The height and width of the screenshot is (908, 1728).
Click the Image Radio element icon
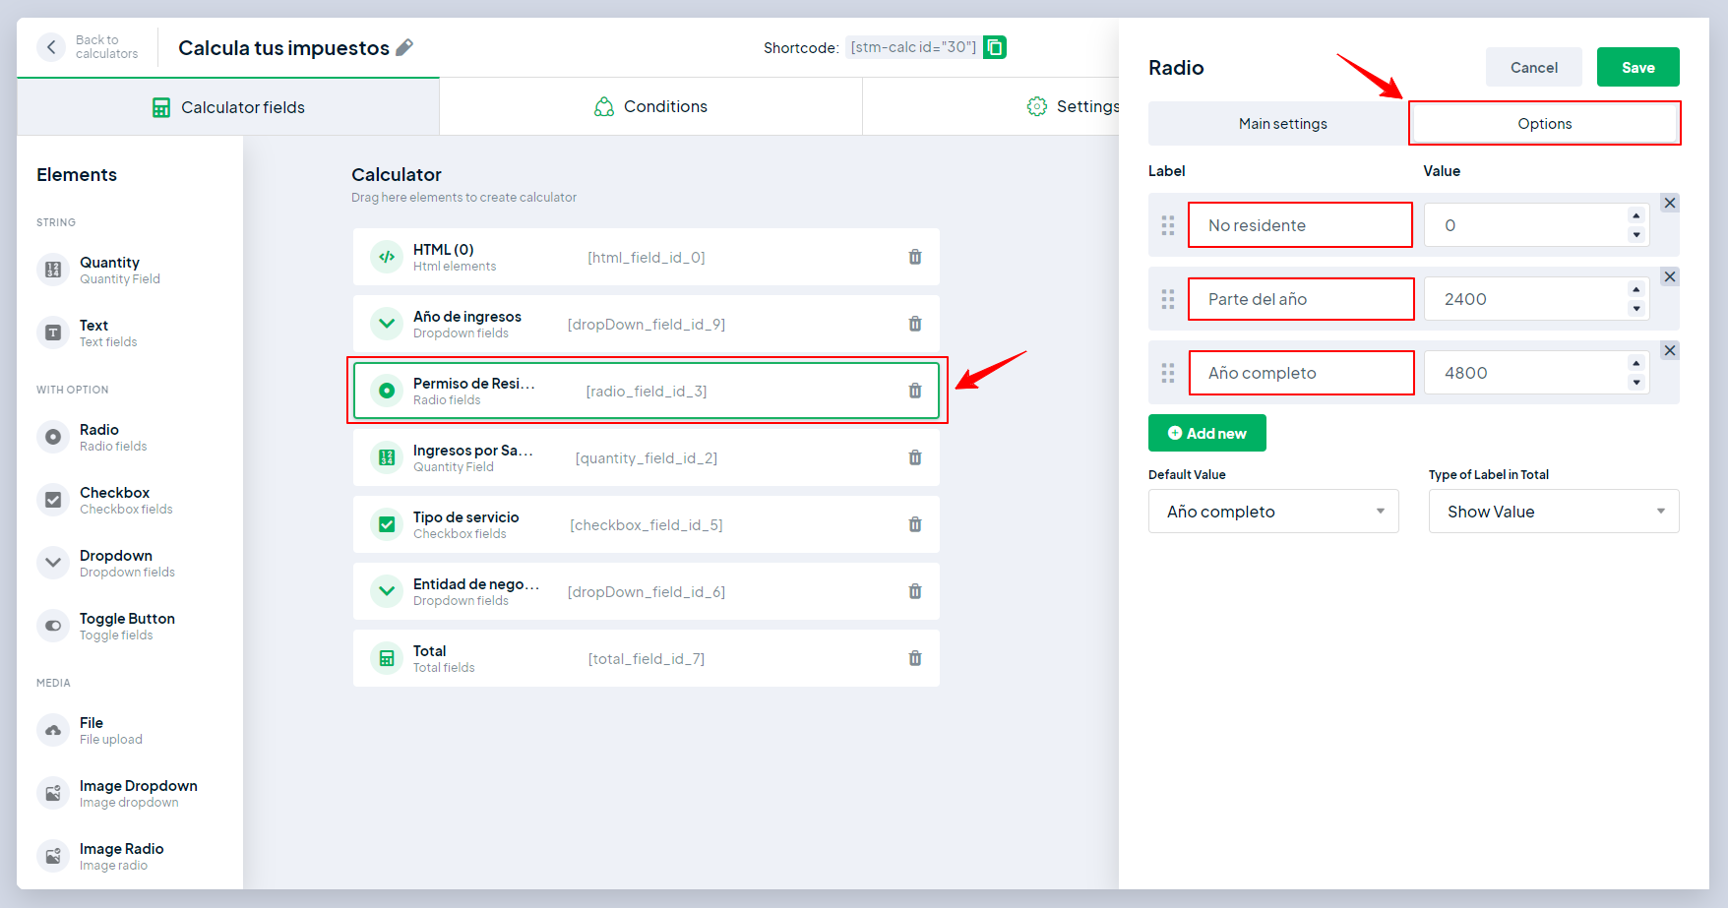[x=53, y=856]
